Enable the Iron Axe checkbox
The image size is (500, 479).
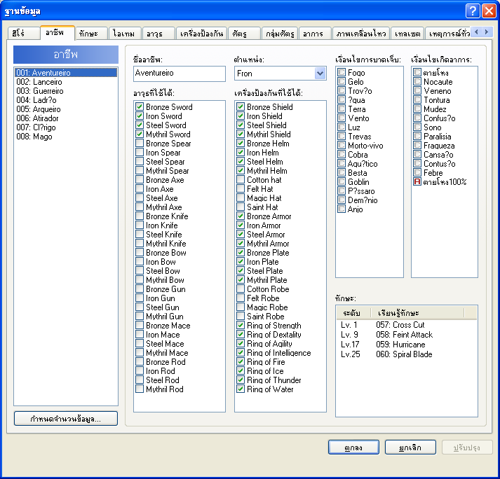point(140,189)
